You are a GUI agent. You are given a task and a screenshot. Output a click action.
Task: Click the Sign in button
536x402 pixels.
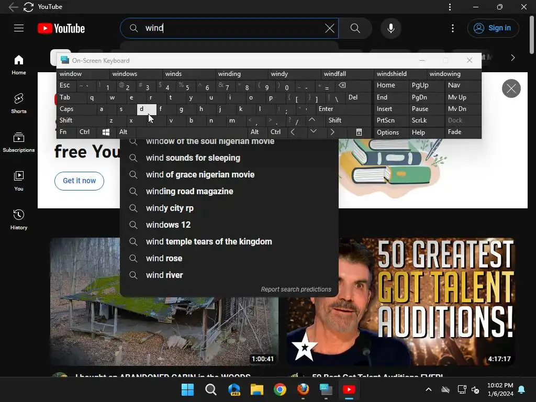pyautogui.click(x=493, y=28)
